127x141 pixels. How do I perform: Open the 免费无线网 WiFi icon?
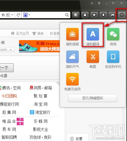72,79
